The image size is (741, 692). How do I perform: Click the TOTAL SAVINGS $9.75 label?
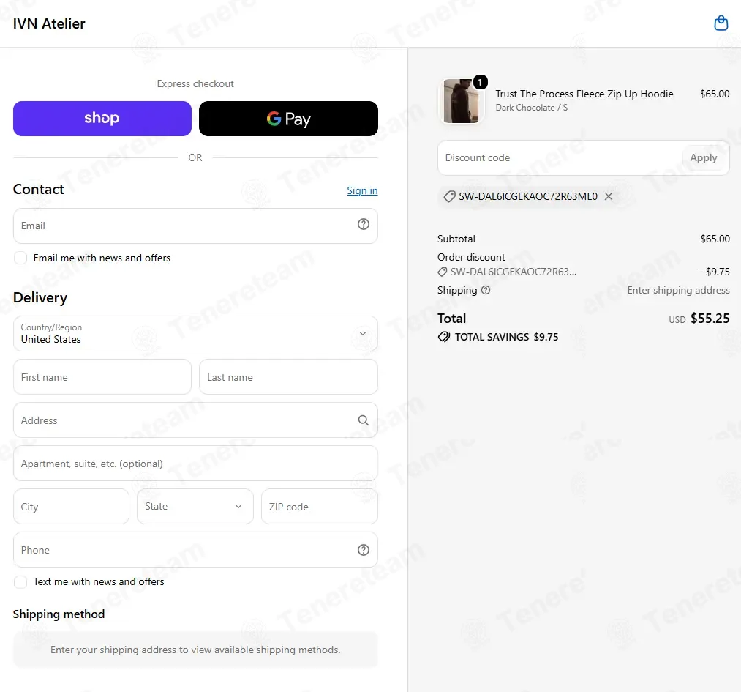[x=507, y=337]
